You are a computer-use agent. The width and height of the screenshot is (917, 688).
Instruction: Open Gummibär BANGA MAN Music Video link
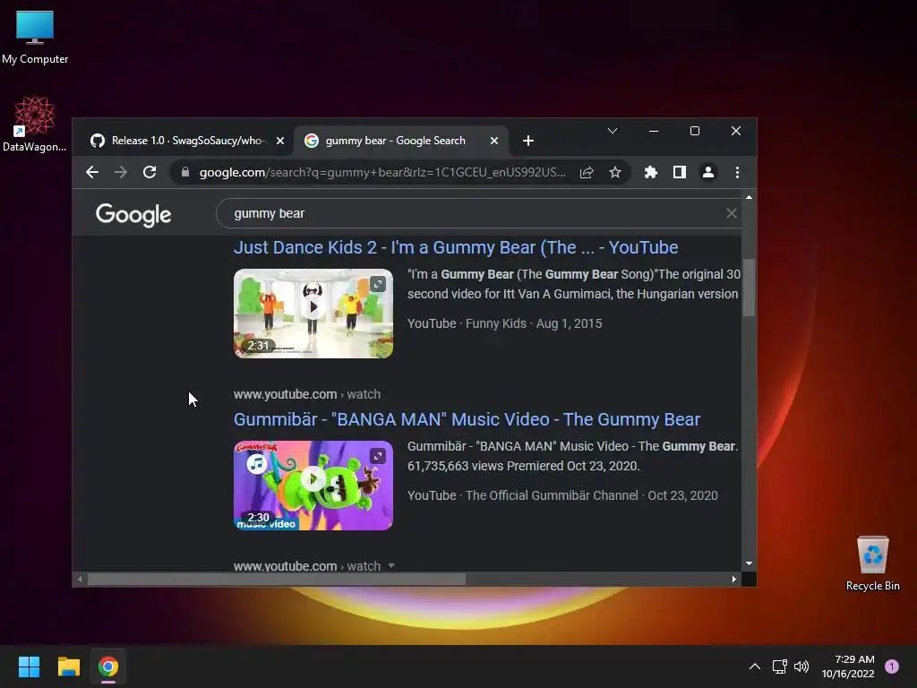coord(467,419)
